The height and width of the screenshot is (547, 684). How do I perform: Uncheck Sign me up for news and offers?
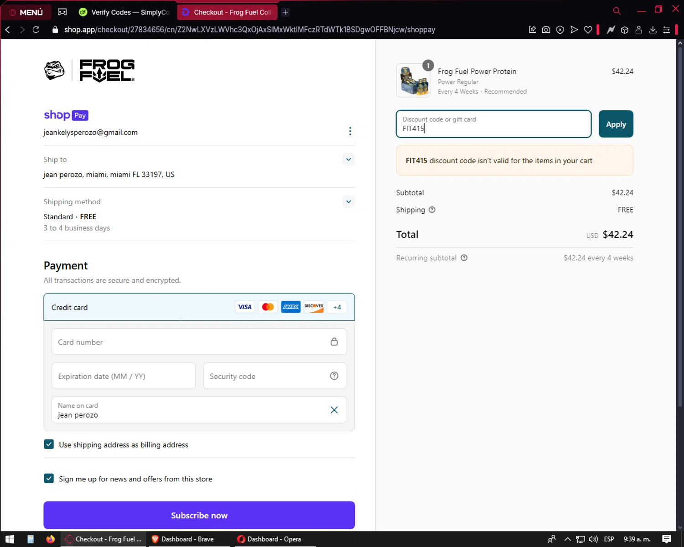click(x=49, y=479)
